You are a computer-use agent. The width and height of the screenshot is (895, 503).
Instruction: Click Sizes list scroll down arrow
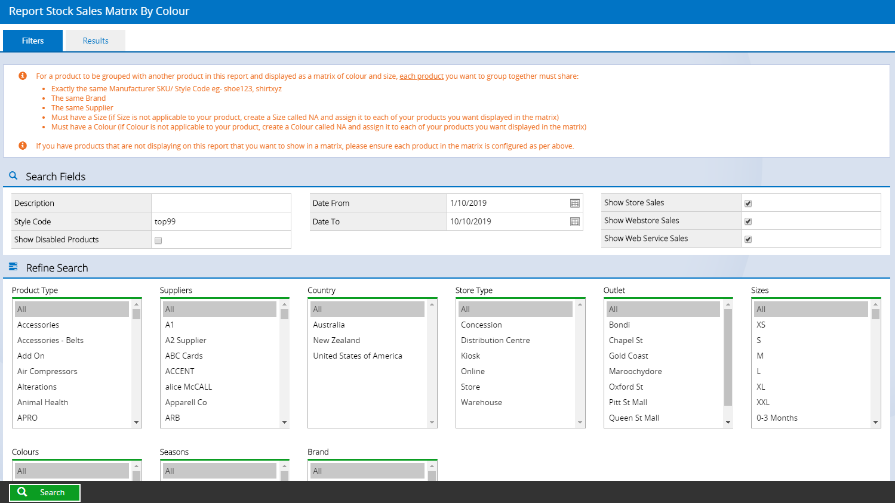point(876,422)
